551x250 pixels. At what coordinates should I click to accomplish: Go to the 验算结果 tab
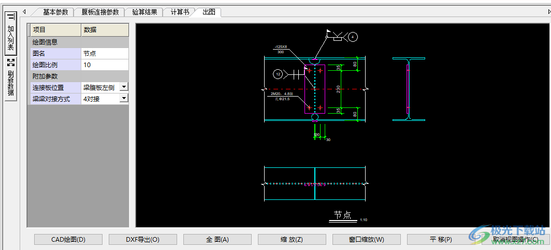tap(144, 12)
